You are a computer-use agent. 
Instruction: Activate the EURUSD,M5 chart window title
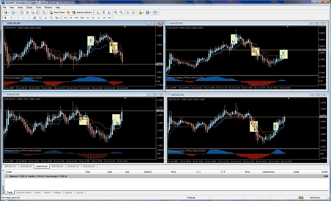click(13, 95)
